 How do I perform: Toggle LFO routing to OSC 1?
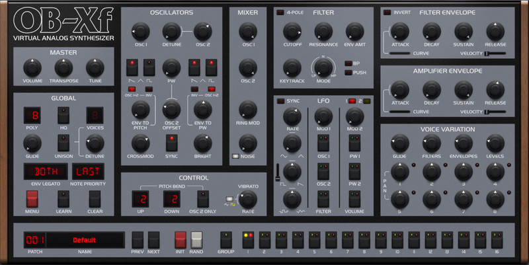click(x=323, y=143)
